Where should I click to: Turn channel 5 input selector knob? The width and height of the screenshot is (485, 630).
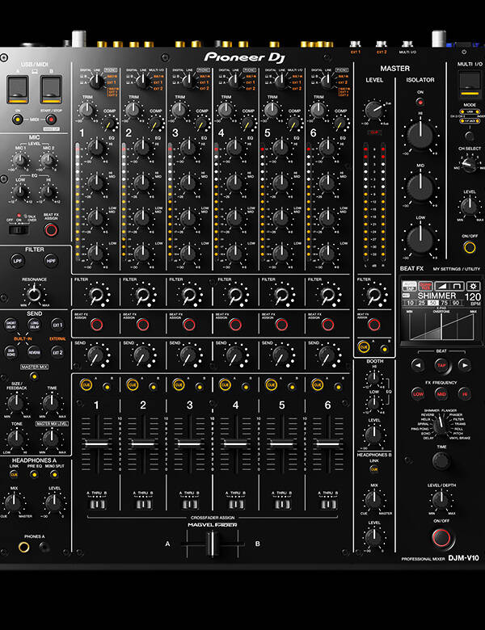281,82
